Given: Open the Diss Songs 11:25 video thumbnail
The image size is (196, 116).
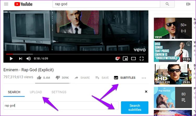Looking at the screenshot, I should [x=173, y=51].
